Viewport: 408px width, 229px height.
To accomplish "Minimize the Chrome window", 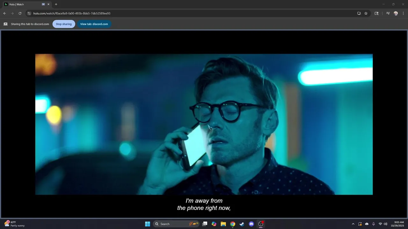I will (383, 4).
